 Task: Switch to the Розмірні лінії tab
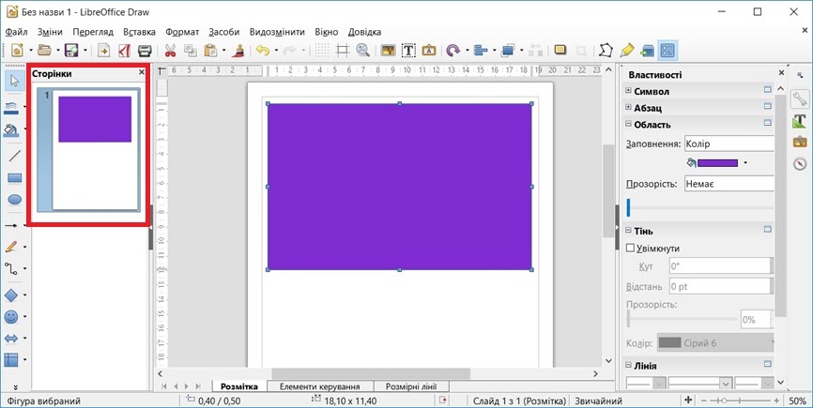410,386
